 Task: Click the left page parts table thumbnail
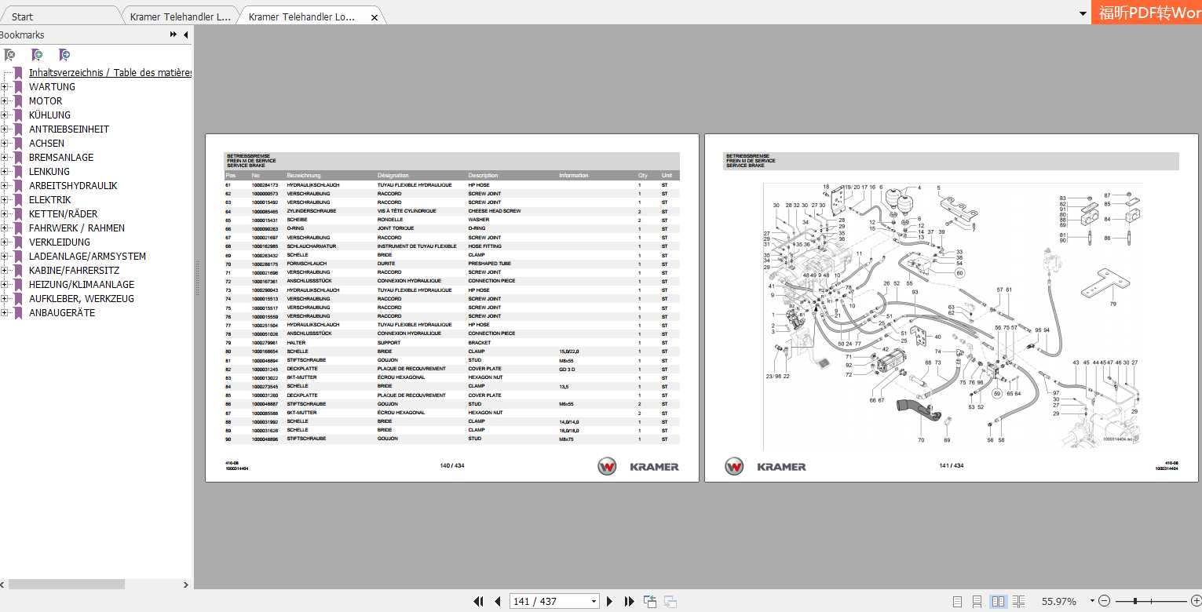(x=452, y=308)
